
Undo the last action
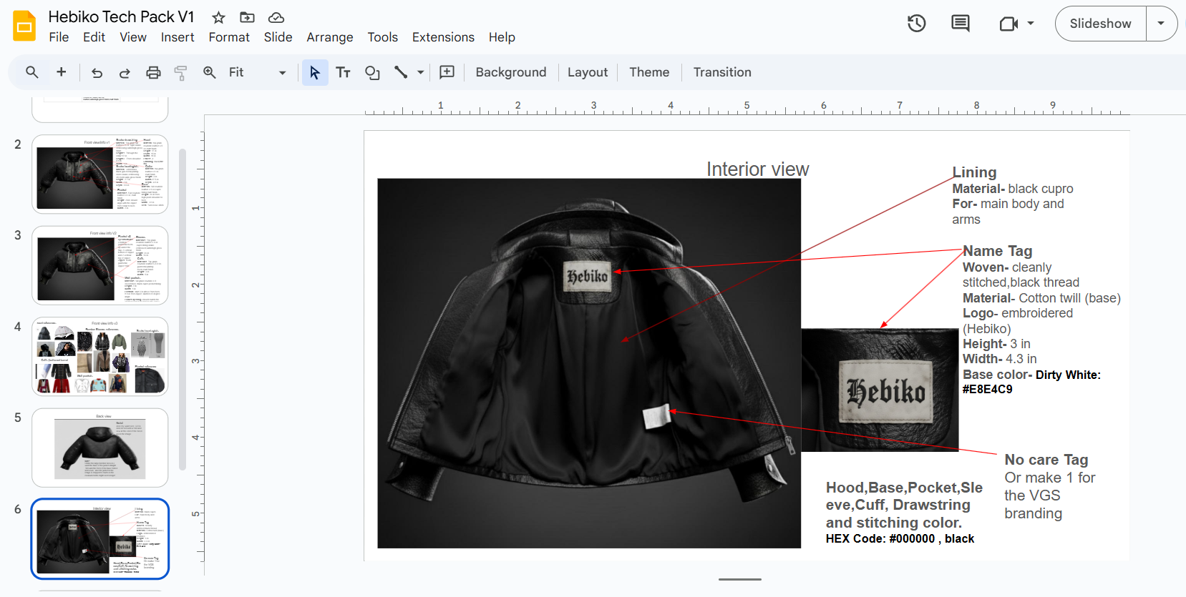point(97,72)
